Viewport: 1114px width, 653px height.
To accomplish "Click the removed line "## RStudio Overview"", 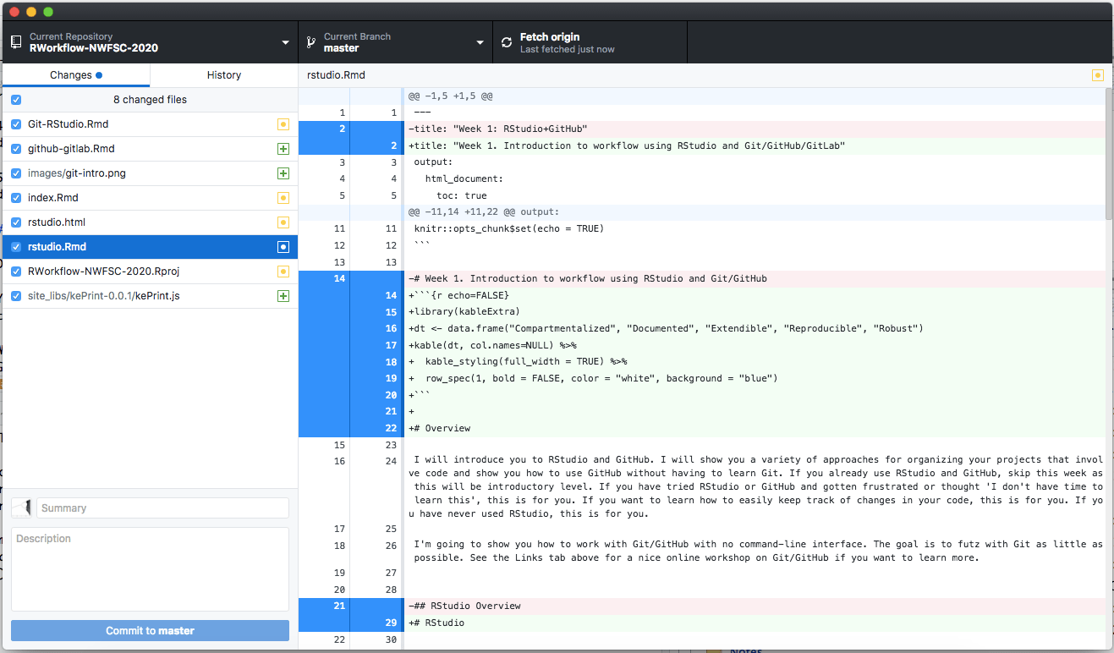I will tap(464, 606).
